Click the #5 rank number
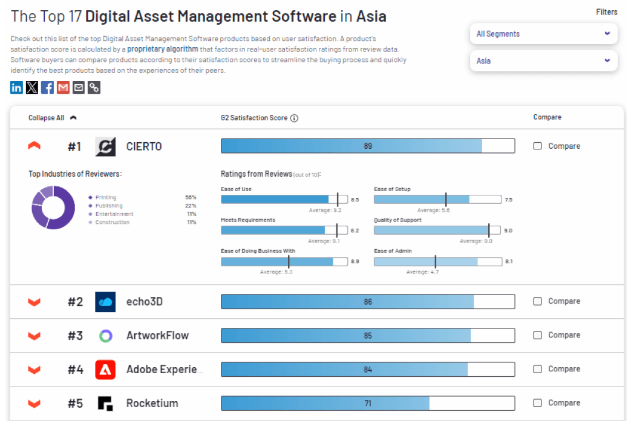The width and height of the screenshot is (634, 421). pyautogui.click(x=75, y=404)
